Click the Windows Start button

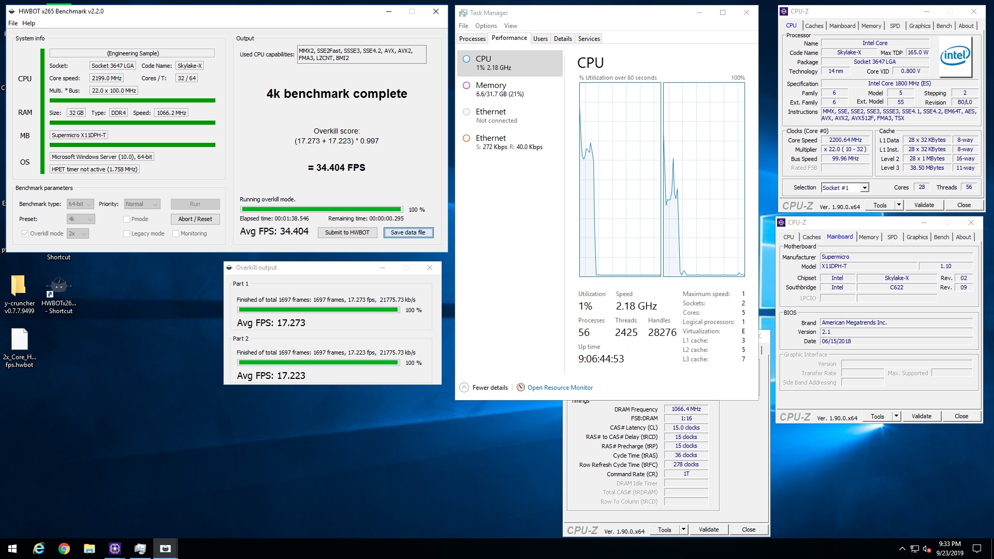click(12, 549)
